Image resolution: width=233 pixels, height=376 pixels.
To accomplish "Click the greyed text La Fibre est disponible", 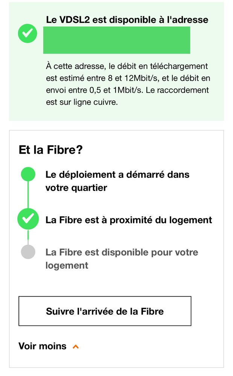I will pyautogui.click(x=122, y=252).
